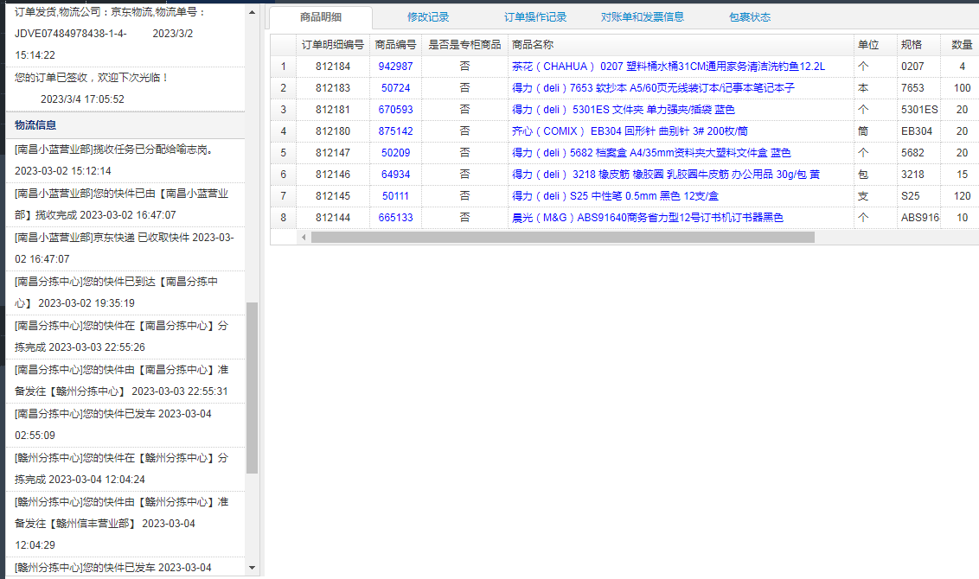
Task: Click the 规格 column header
Action: tap(918, 45)
